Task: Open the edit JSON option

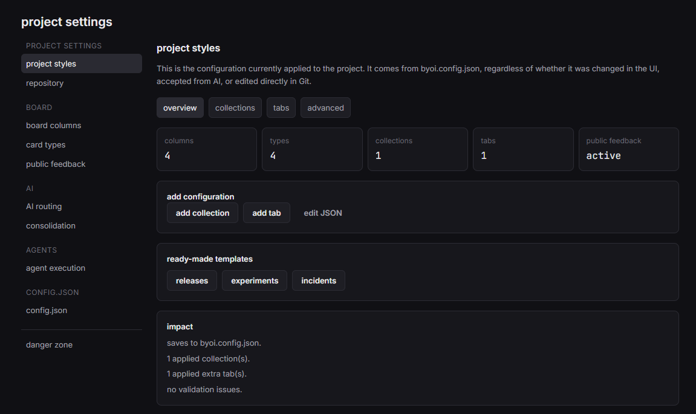Action: pyautogui.click(x=323, y=213)
